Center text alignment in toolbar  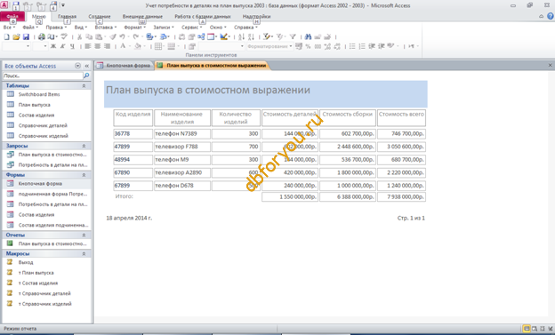97,46
